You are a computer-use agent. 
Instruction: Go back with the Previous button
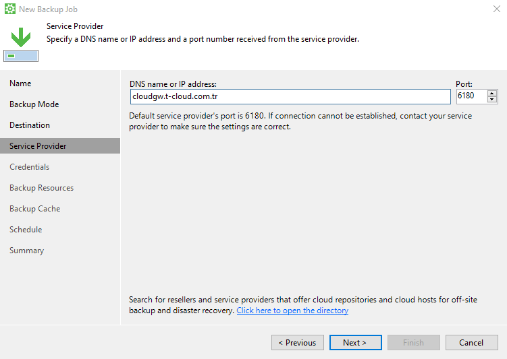tap(298, 343)
